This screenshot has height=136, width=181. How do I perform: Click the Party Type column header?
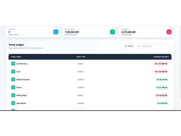pyautogui.click(x=81, y=57)
